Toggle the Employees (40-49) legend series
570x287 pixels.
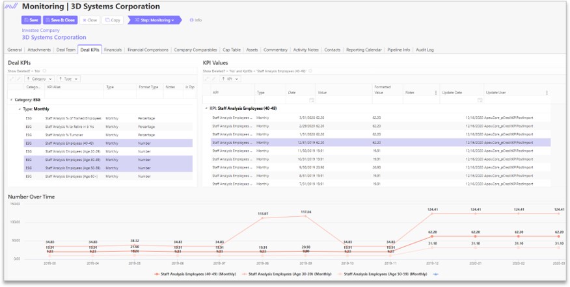(x=195, y=274)
